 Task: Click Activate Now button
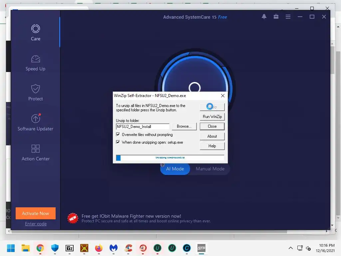35,213
